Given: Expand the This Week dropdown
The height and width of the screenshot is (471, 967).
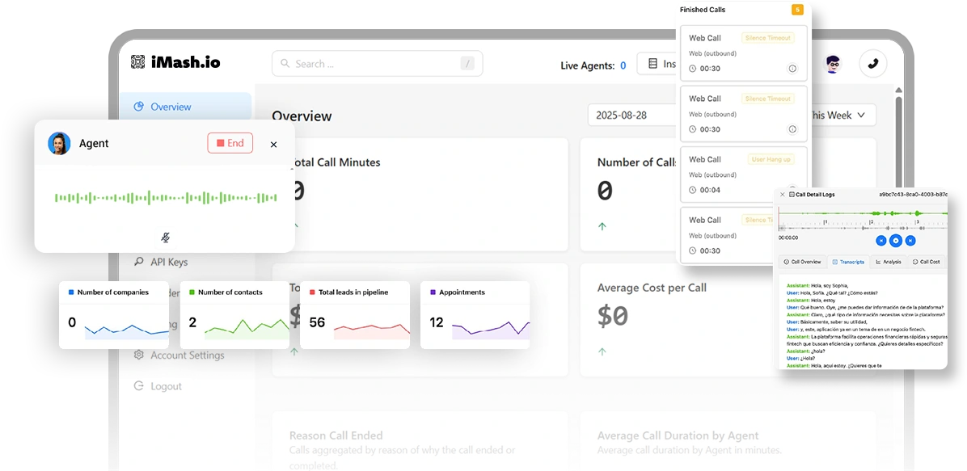Looking at the screenshot, I should pyautogui.click(x=839, y=116).
